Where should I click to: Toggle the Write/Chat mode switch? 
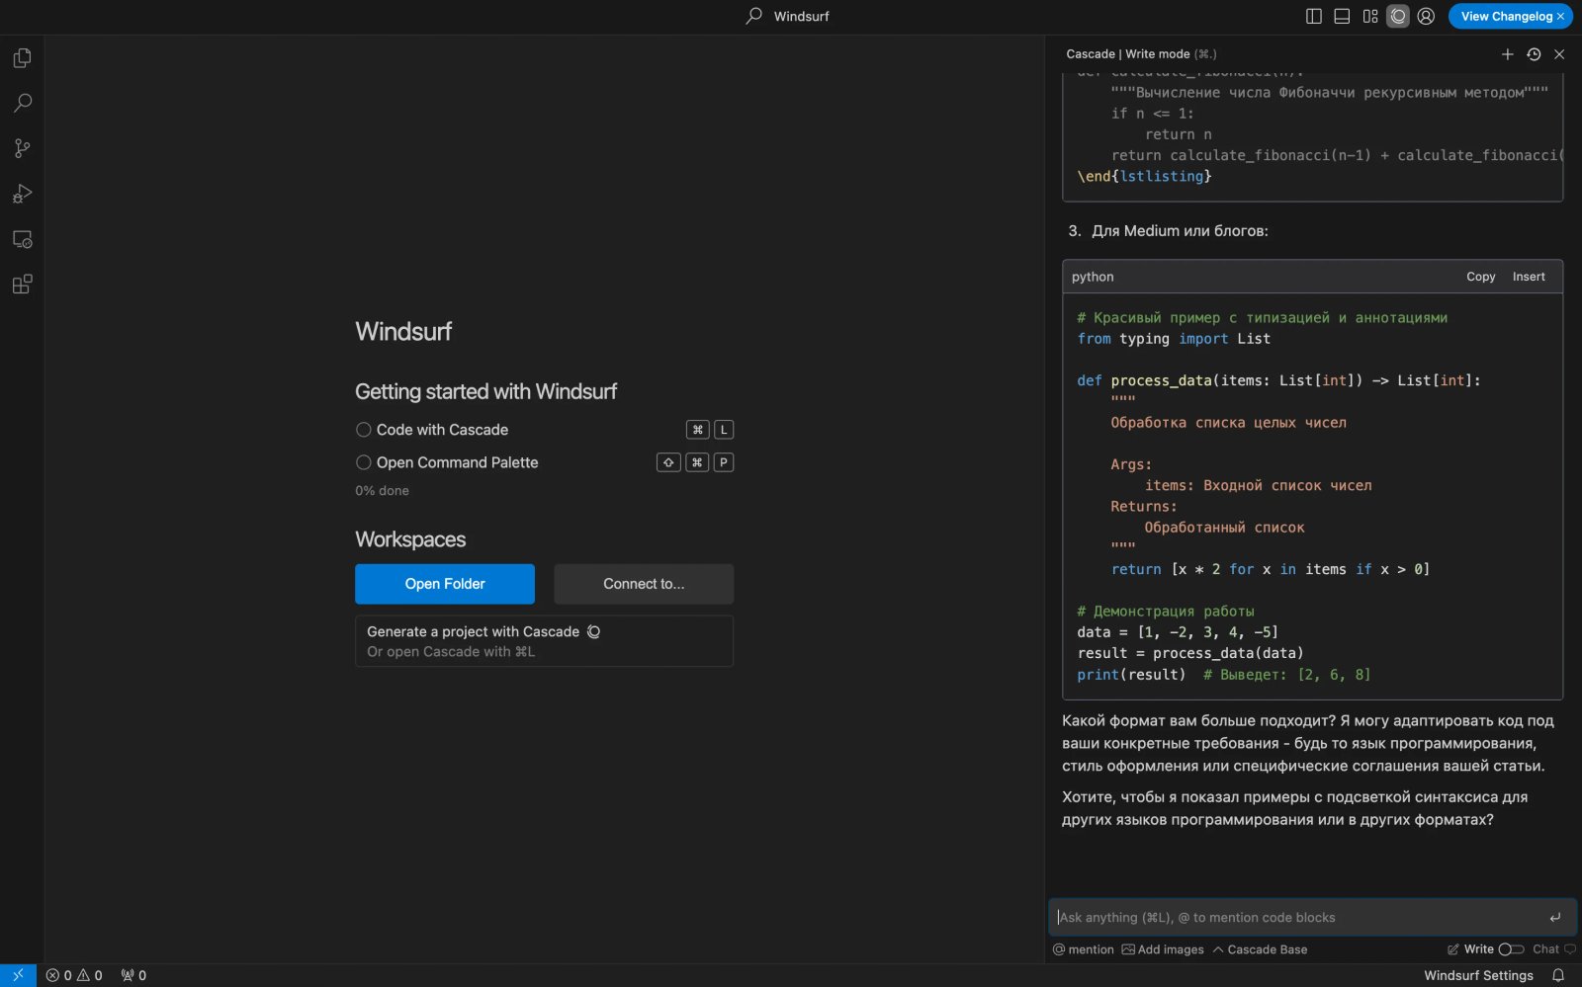click(x=1511, y=949)
